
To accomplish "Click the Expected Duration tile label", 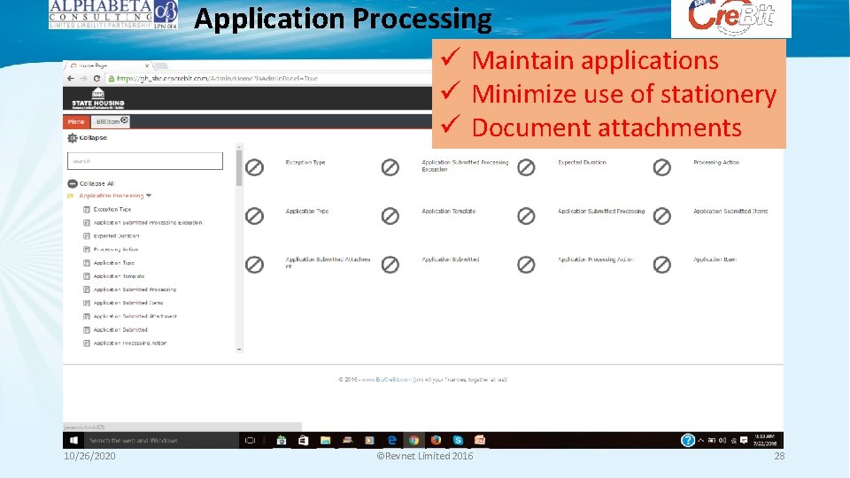I will click(x=582, y=162).
